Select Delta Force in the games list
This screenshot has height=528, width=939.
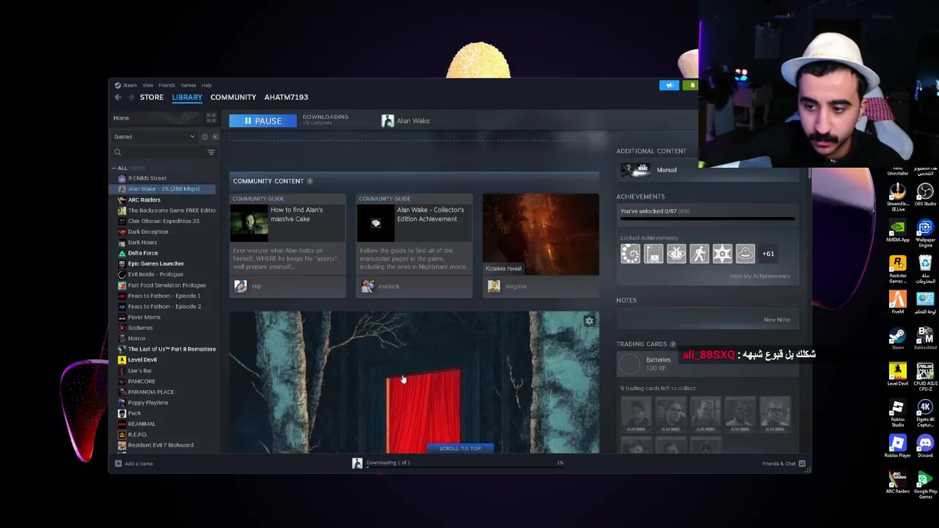pos(142,253)
